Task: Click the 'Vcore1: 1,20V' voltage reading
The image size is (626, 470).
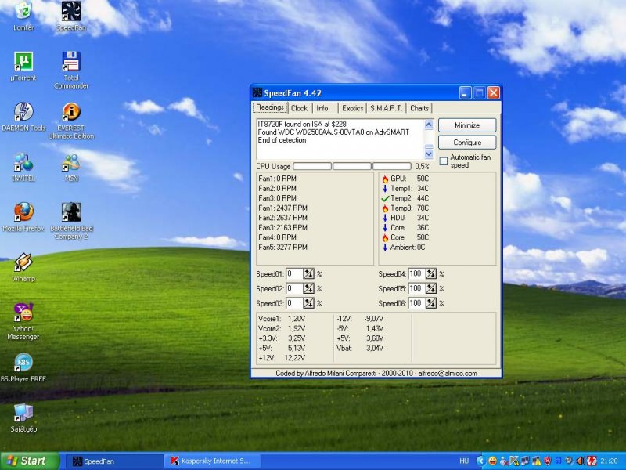Action: click(282, 319)
